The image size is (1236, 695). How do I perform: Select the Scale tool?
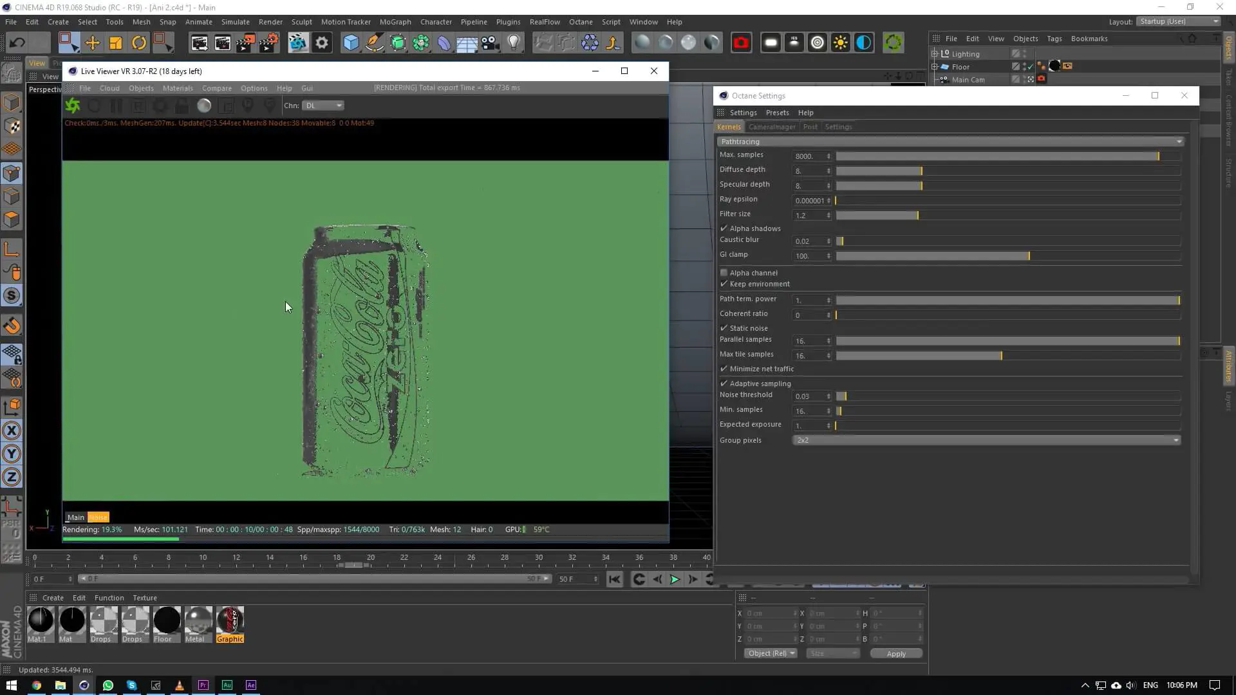115,43
